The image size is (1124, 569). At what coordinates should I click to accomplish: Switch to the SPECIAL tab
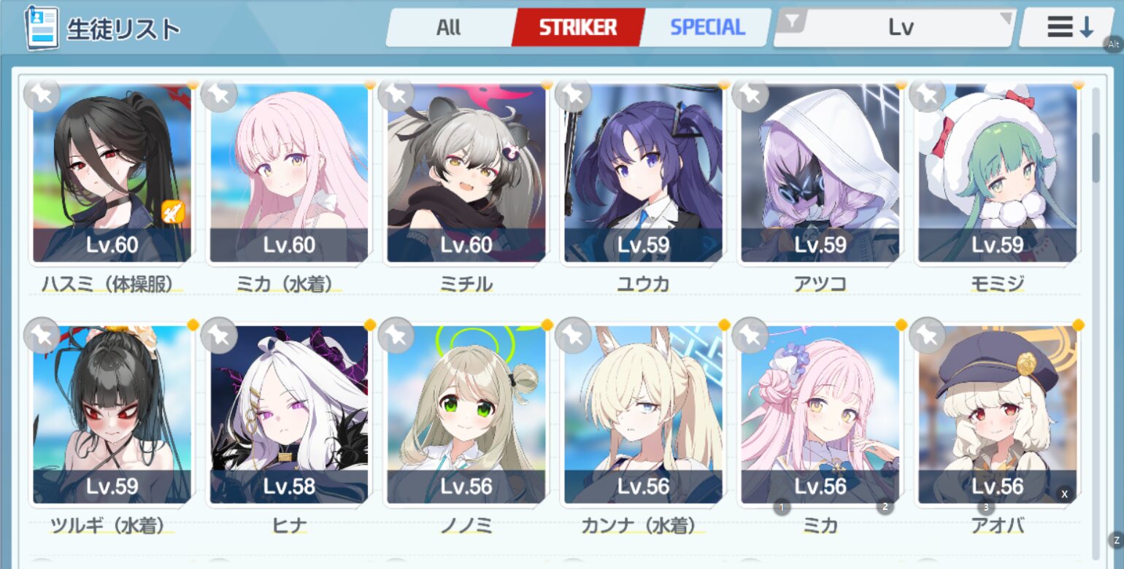[707, 28]
